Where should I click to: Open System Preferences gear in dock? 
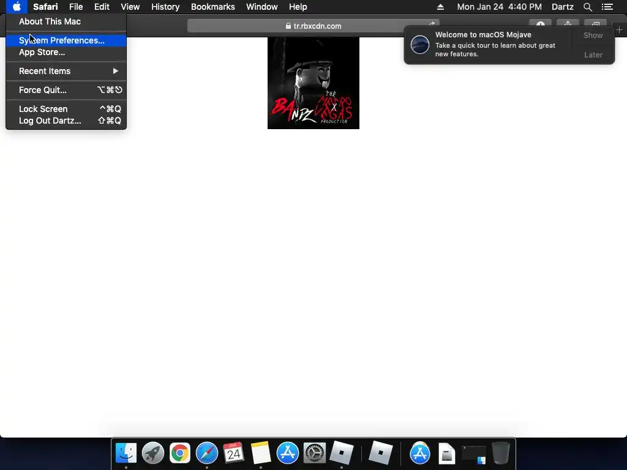315,453
